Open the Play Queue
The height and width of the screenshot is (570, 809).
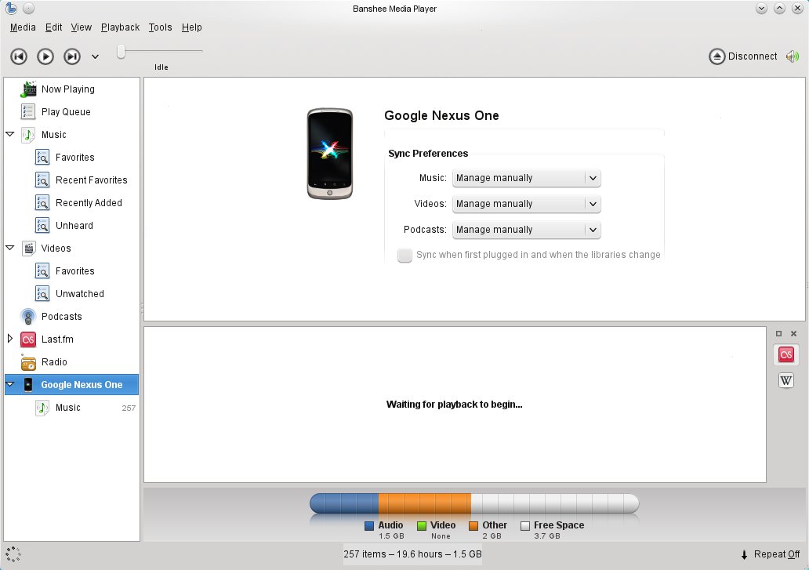pyautogui.click(x=66, y=112)
